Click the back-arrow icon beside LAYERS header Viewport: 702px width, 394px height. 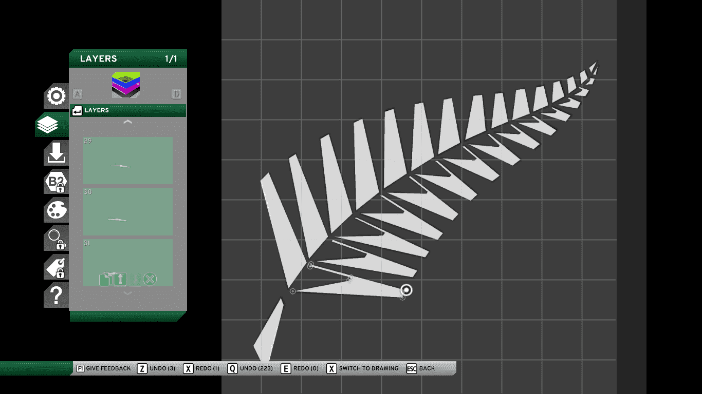(x=77, y=111)
